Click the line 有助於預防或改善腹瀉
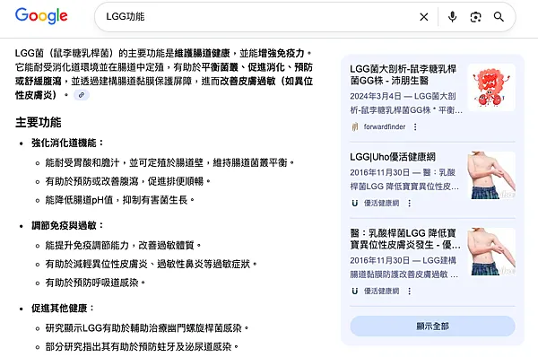538x357 pixels. coord(127,181)
